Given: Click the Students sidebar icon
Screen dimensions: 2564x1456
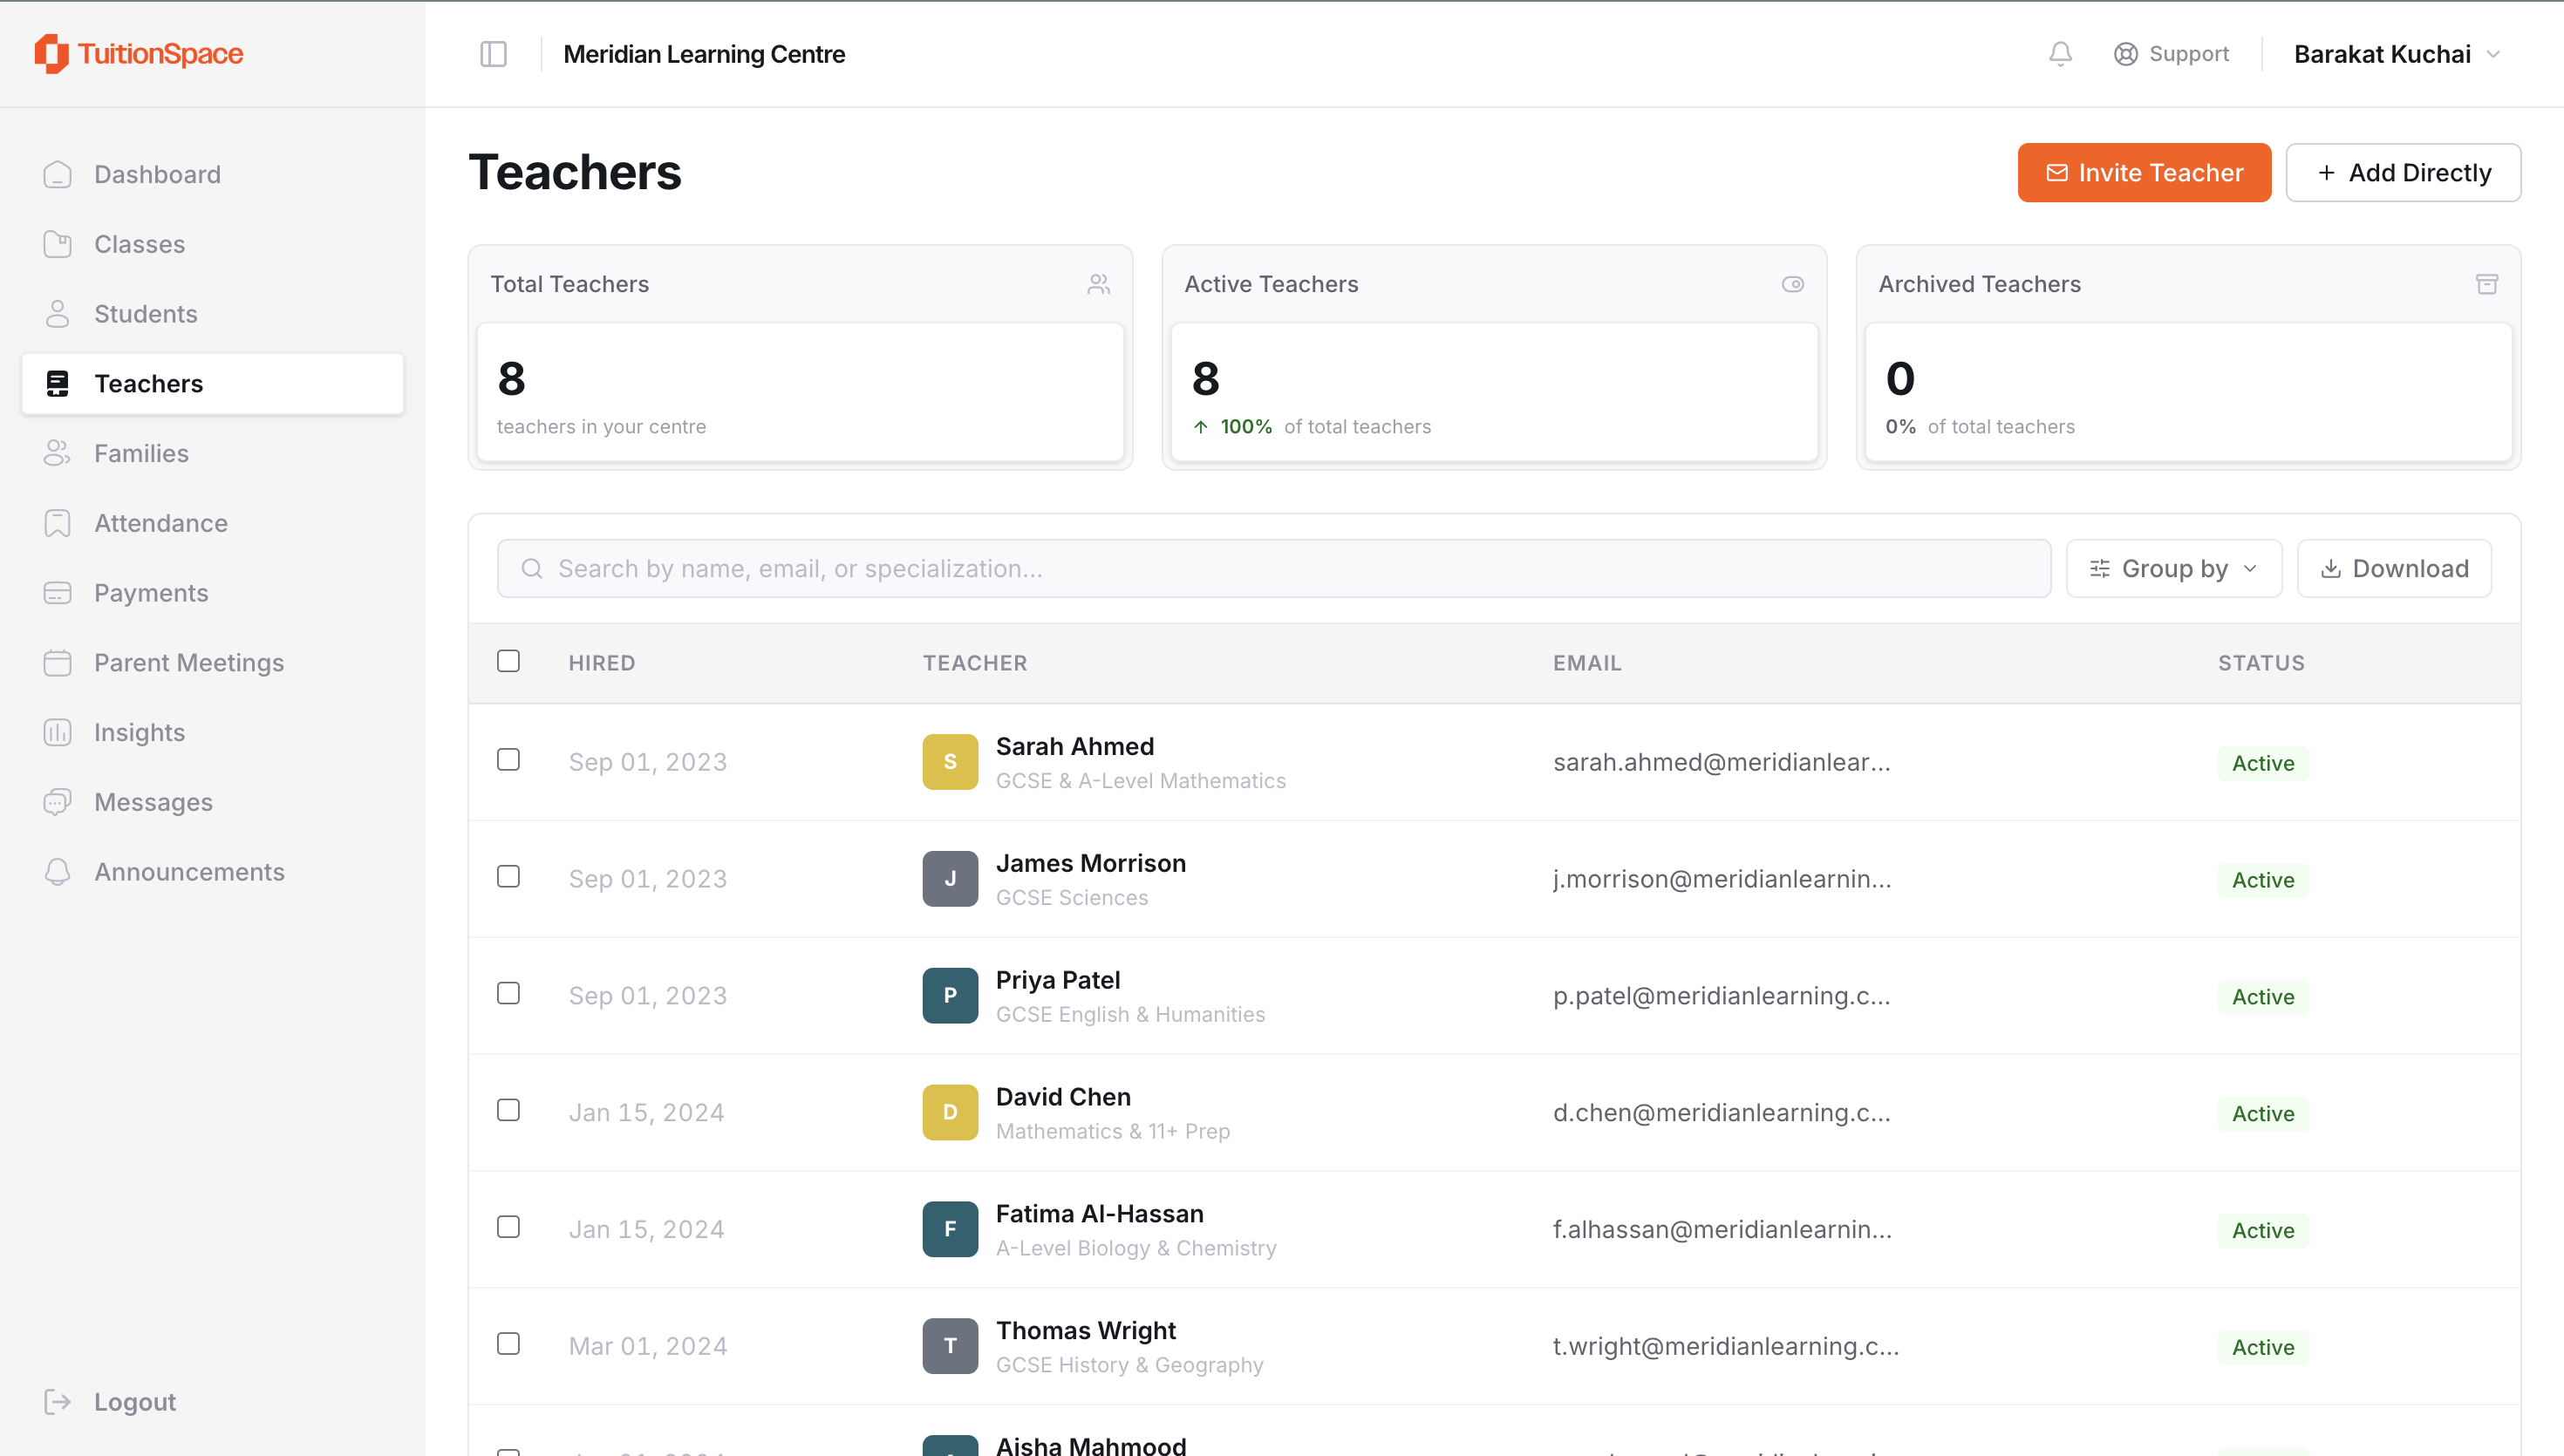Looking at the screenshot, I should pos(58,314).
